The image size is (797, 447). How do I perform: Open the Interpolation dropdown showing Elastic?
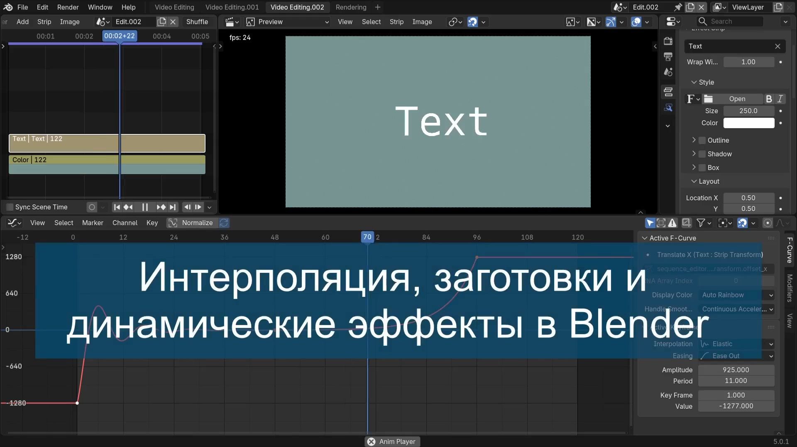pos(735,344)
